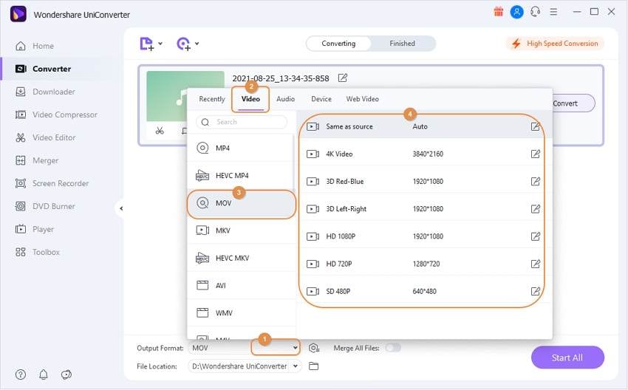This screenshot has width=628, height=390.
Task: Click the Add from device disc icon
Action: [x=183, y=44]
